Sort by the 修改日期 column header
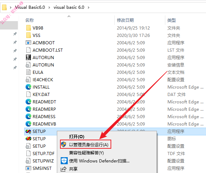 125,20
